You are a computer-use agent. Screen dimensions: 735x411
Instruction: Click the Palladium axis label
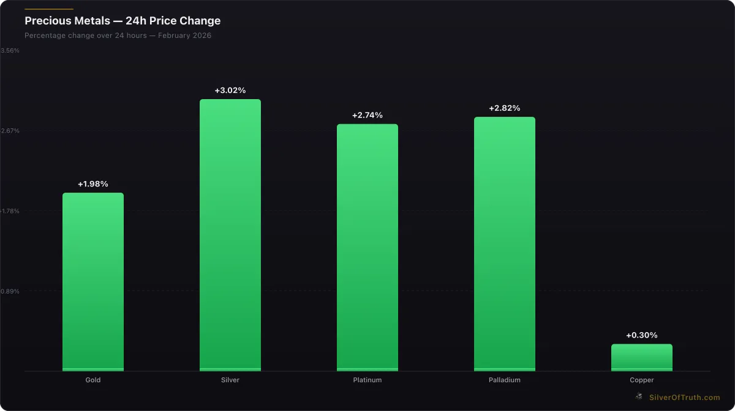505,380
